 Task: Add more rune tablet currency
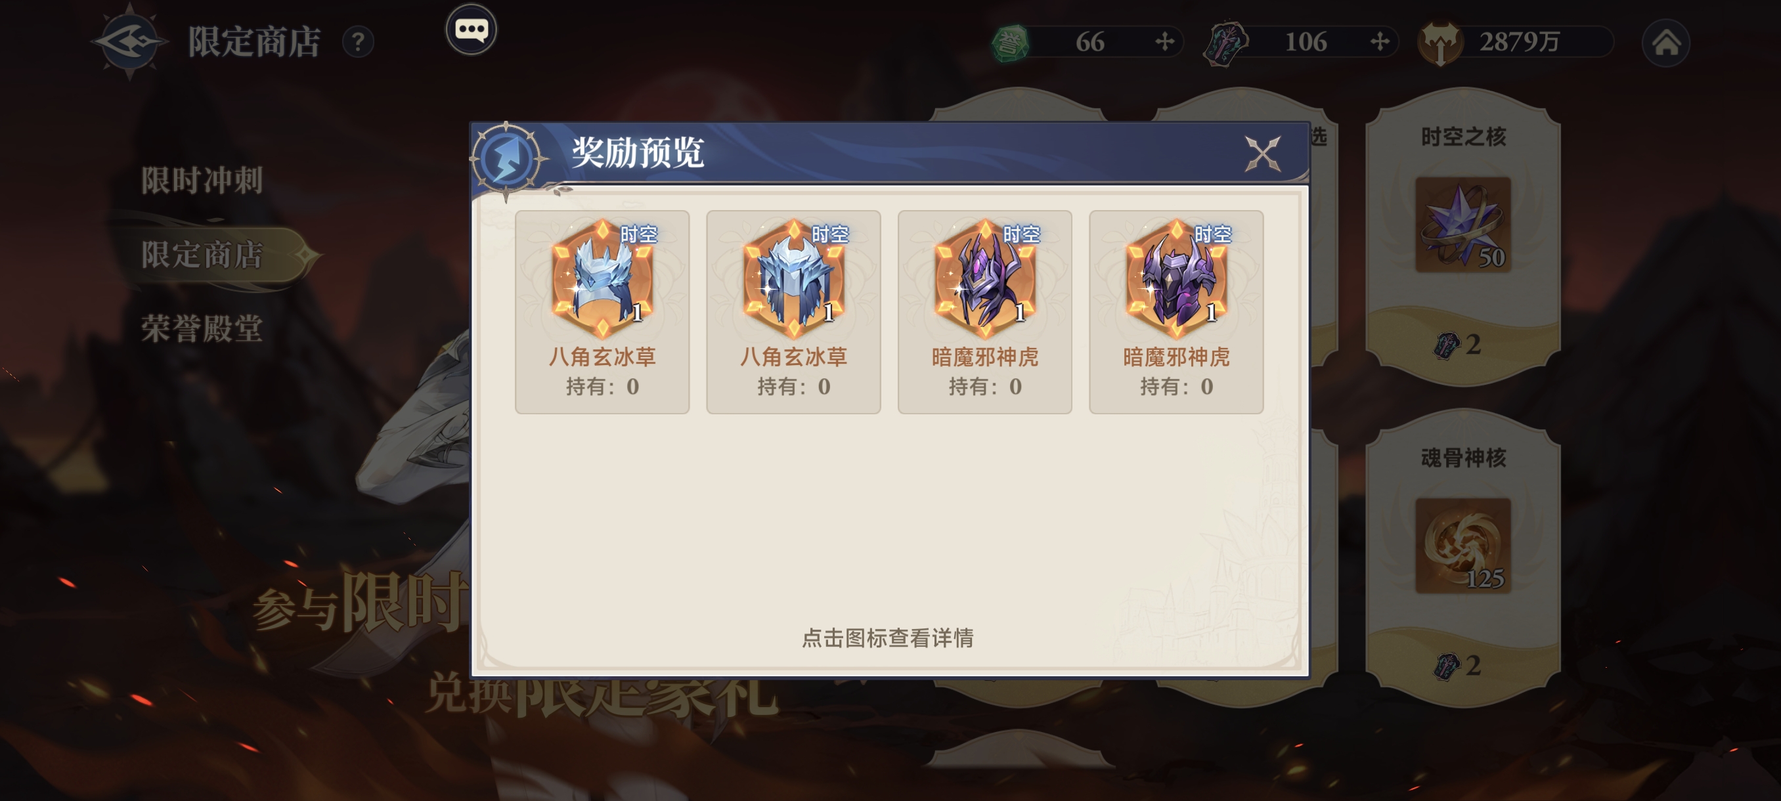click(1379, 42)
